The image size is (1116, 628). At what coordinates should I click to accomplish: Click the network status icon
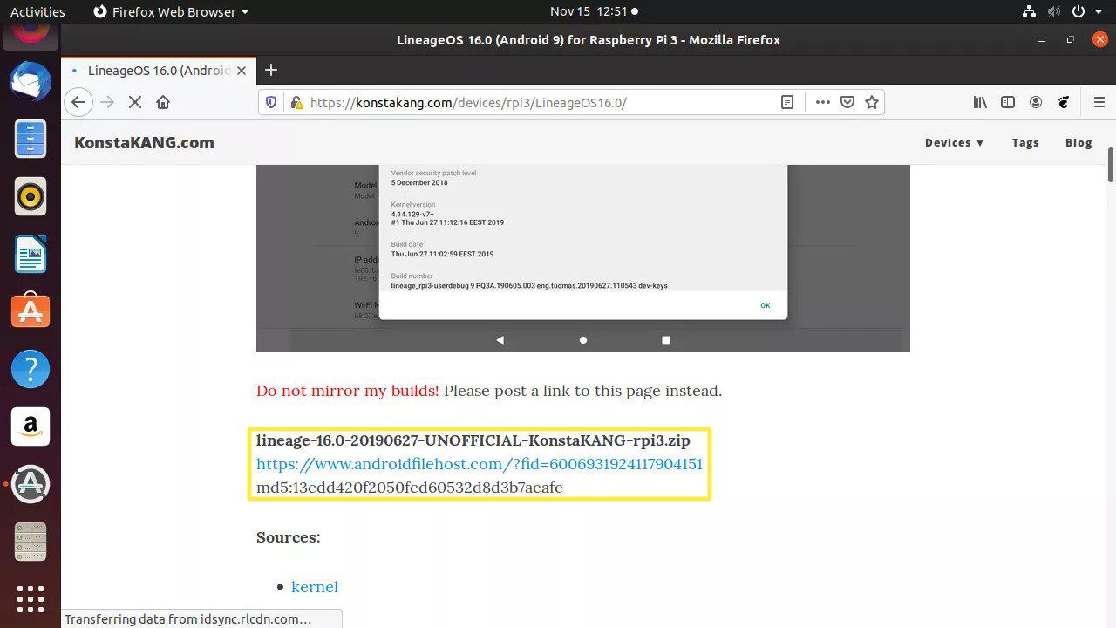(x=1027, y=11)
